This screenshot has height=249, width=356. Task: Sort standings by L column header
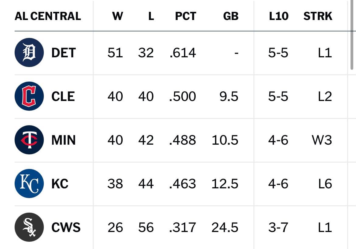(x=151, y=16)
